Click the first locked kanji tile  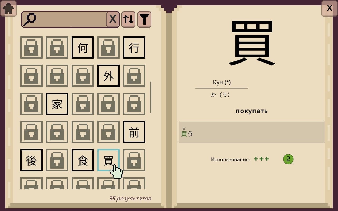31,47
